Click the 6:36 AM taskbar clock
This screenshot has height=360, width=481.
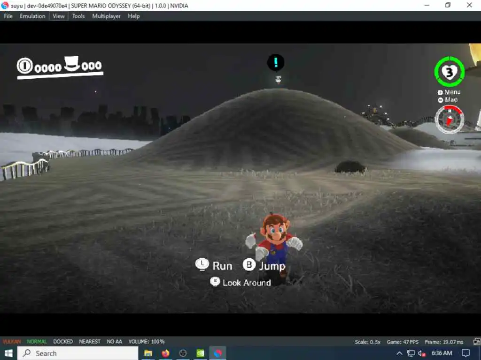point(442,353)
